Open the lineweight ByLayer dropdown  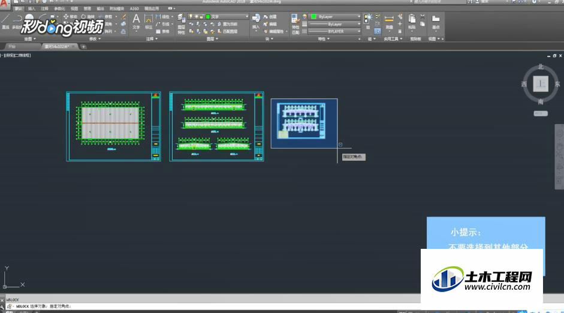click(335, 24)
